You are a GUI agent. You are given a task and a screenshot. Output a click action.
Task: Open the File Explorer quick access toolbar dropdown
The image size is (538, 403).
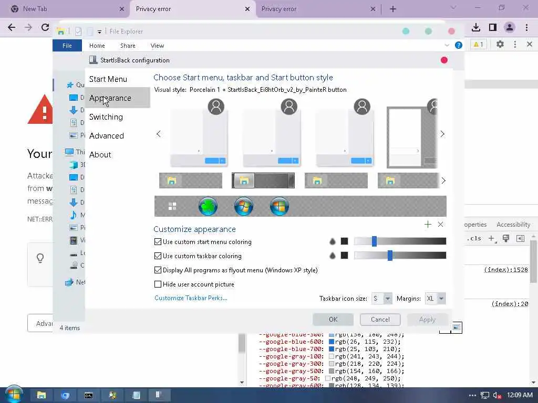pos(99,31)
